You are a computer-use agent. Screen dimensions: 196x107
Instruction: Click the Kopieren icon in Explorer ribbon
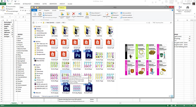point(34,14)
